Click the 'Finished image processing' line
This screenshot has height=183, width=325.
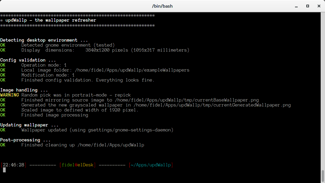pyautogui.click(x=55, y=115)
